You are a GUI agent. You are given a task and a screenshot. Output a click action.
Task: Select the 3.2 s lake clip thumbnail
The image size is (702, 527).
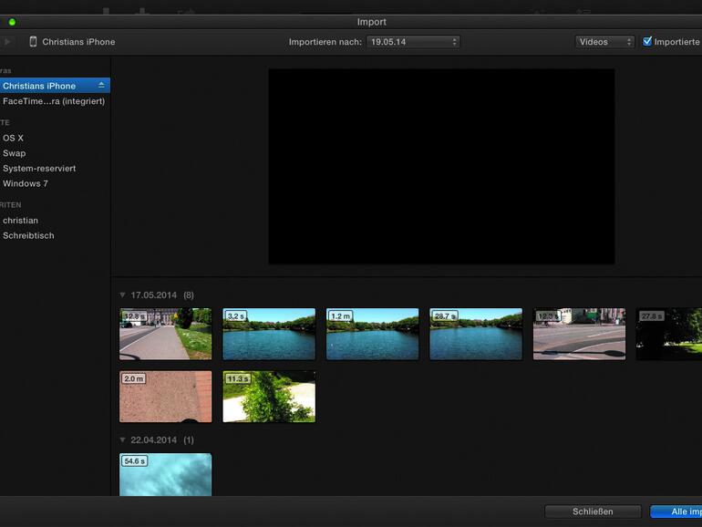269,334
